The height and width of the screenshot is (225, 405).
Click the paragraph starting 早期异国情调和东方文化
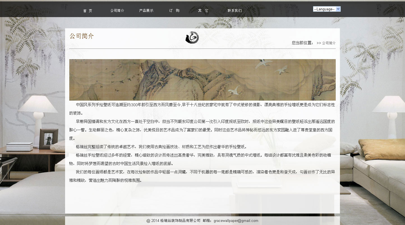pyautogui.click(x=202, y=130)
